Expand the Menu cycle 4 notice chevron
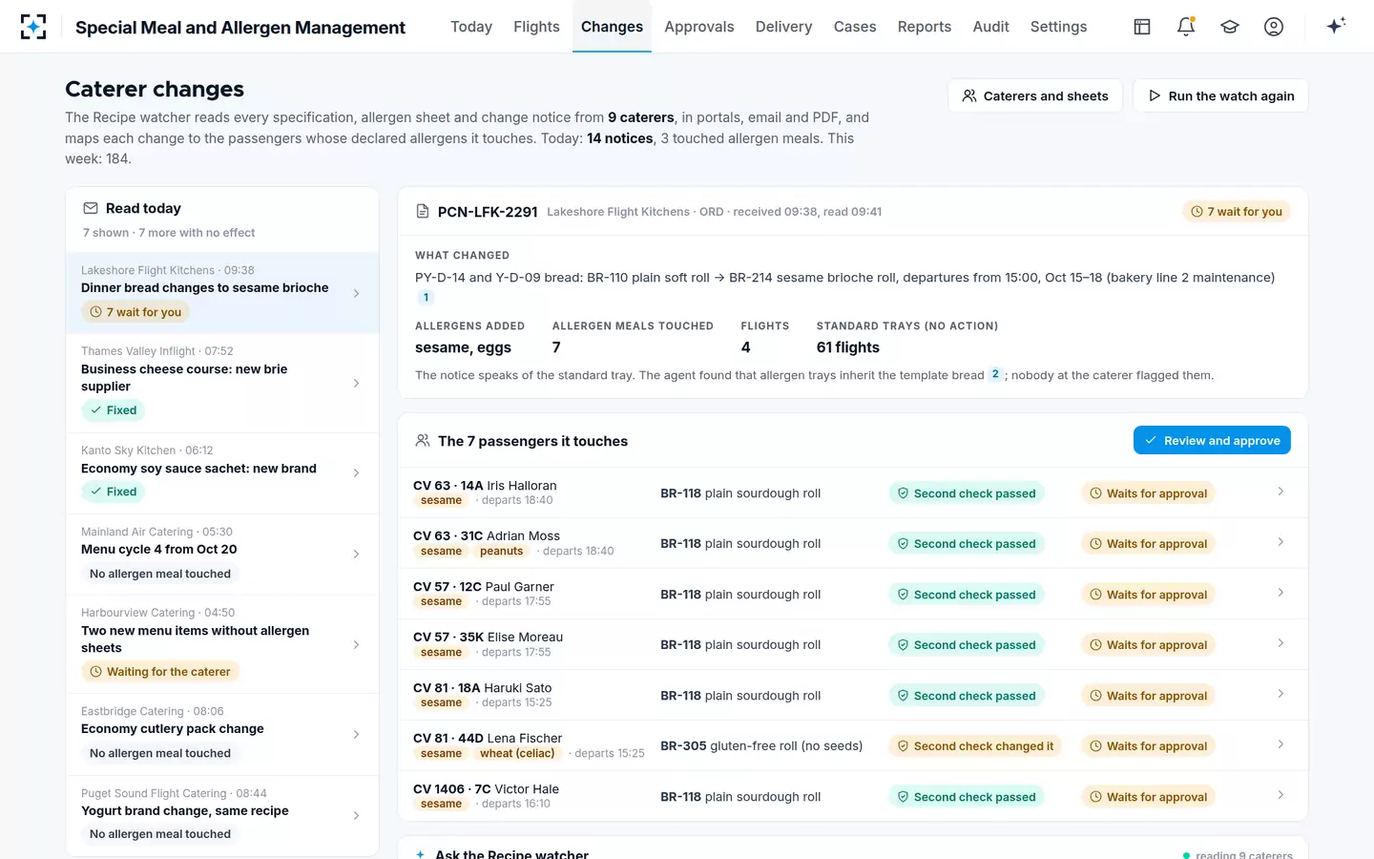This screenshot has width=1374, height=859. click(x=356, y=554)
